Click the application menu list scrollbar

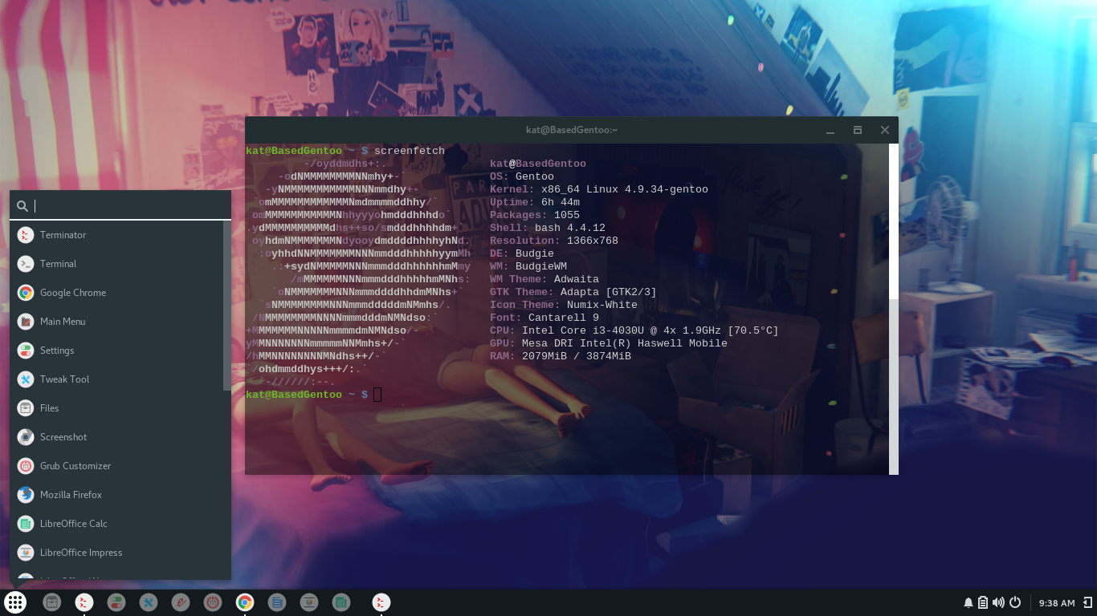(x=226, y=305)
